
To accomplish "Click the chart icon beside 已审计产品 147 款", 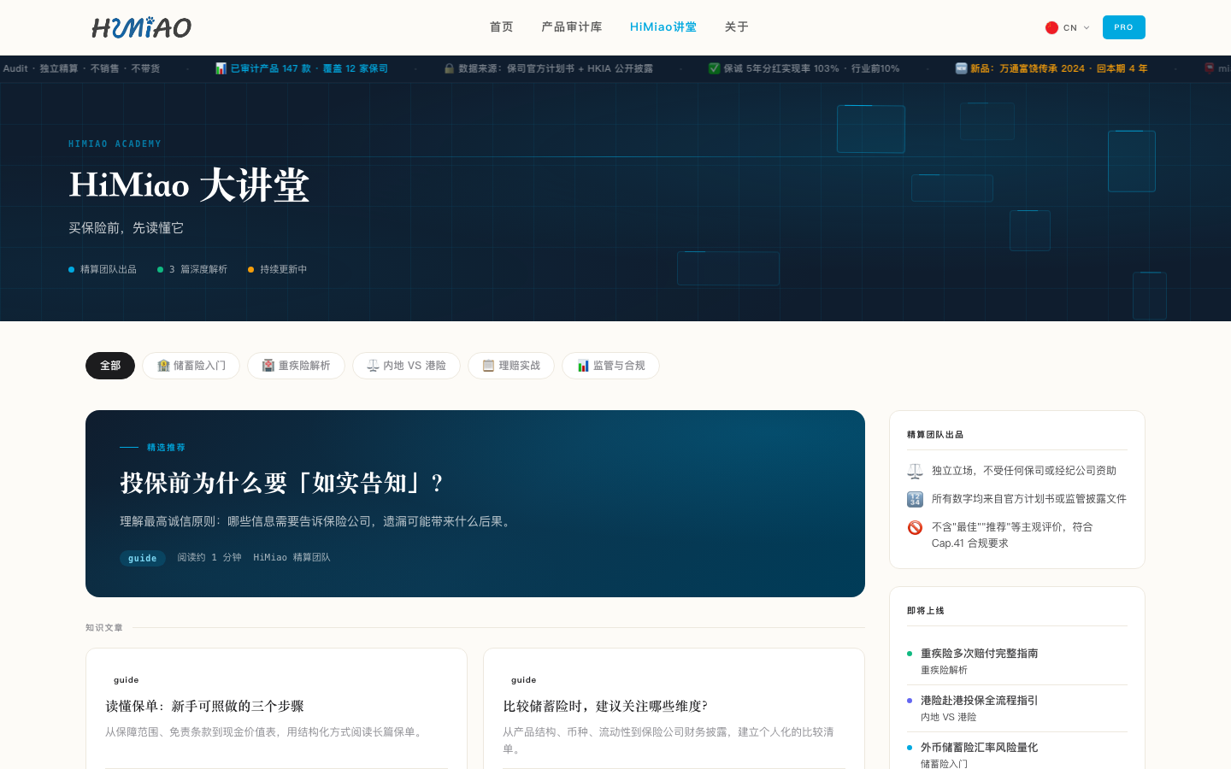I will click(x=221, y=68).
